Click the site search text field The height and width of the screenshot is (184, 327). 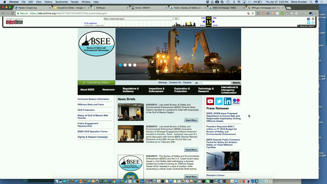point(216,83)
